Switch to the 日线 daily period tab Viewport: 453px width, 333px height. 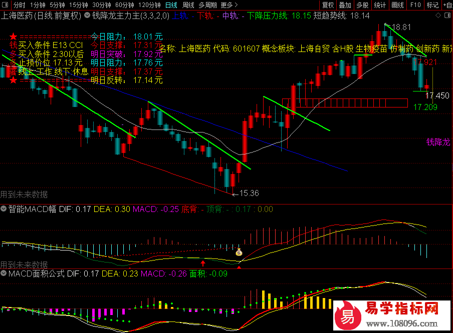[171, 5]
